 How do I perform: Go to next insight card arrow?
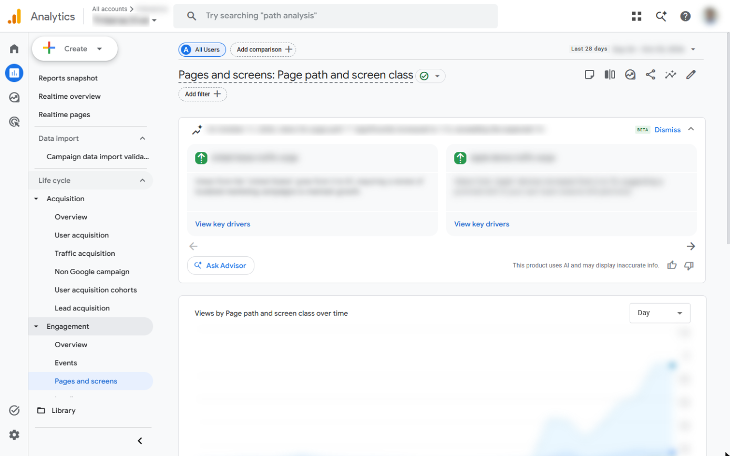(x=691, y=246)
